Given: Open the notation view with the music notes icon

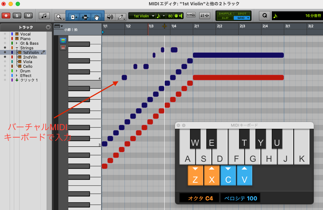Looking at the screenshot, I should [44, 16].
